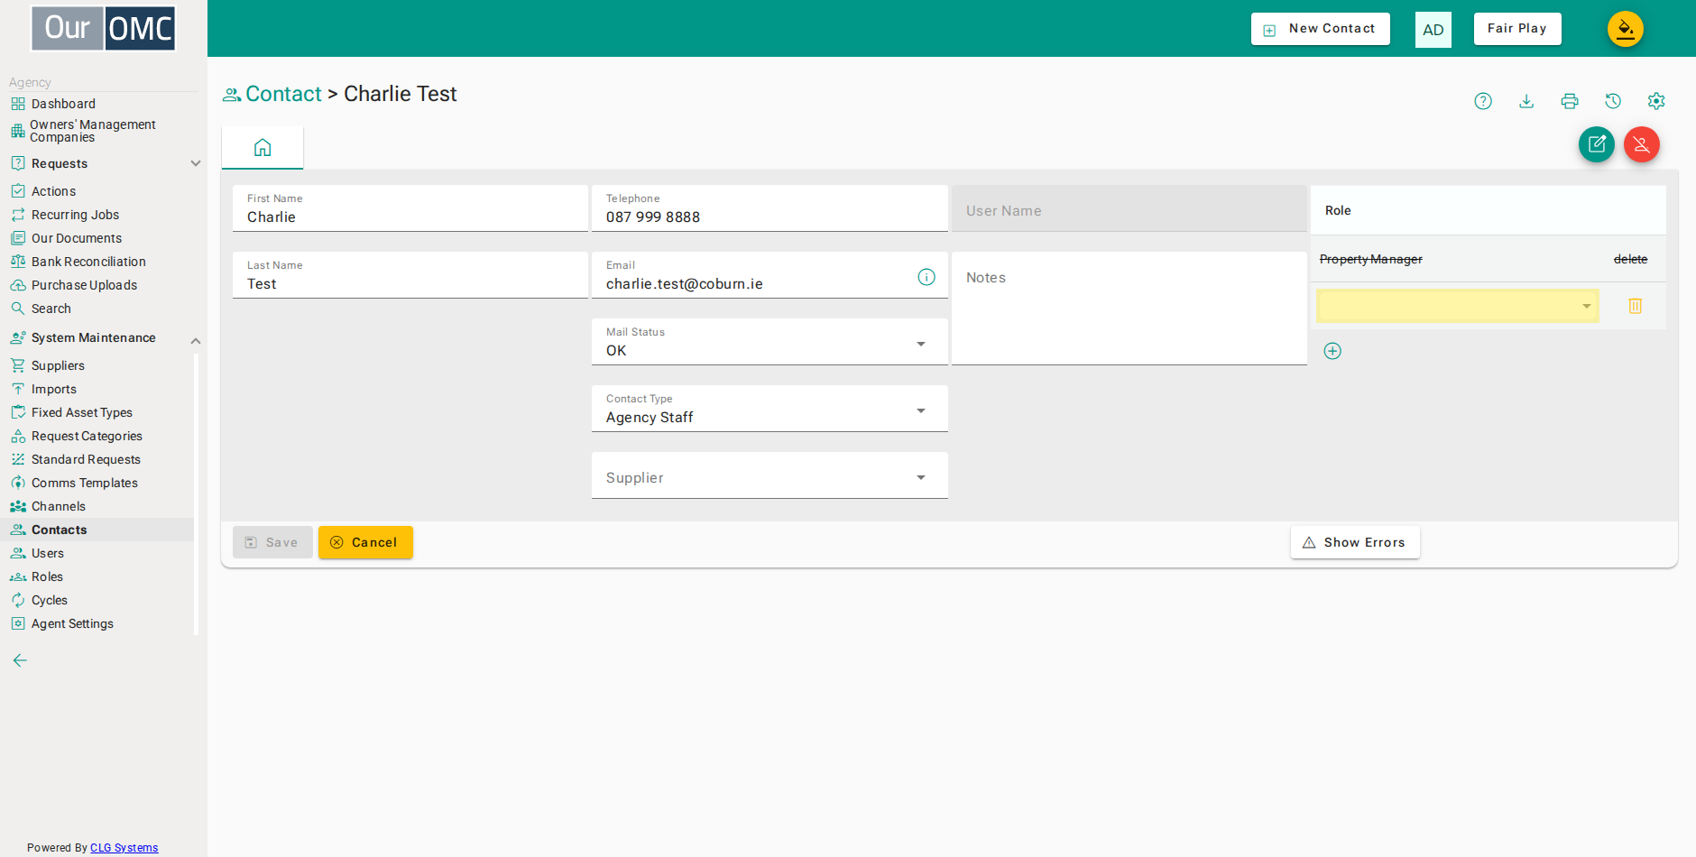Click the Contact breadcrumb link
The image size is (1696, 857).
(283, 94)
